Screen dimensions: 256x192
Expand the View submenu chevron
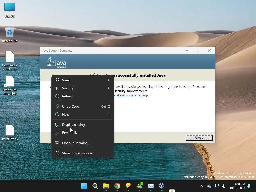click(x=108, y=80)
